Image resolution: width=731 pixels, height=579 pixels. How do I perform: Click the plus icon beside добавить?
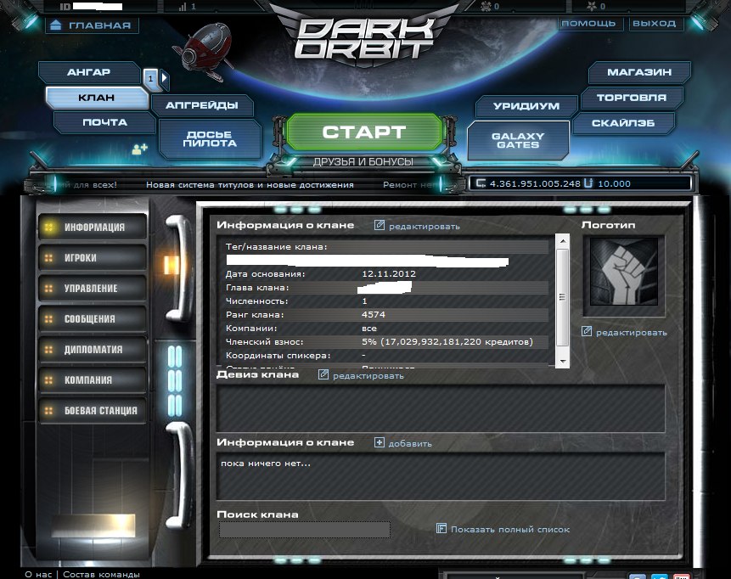click(380, 443)
